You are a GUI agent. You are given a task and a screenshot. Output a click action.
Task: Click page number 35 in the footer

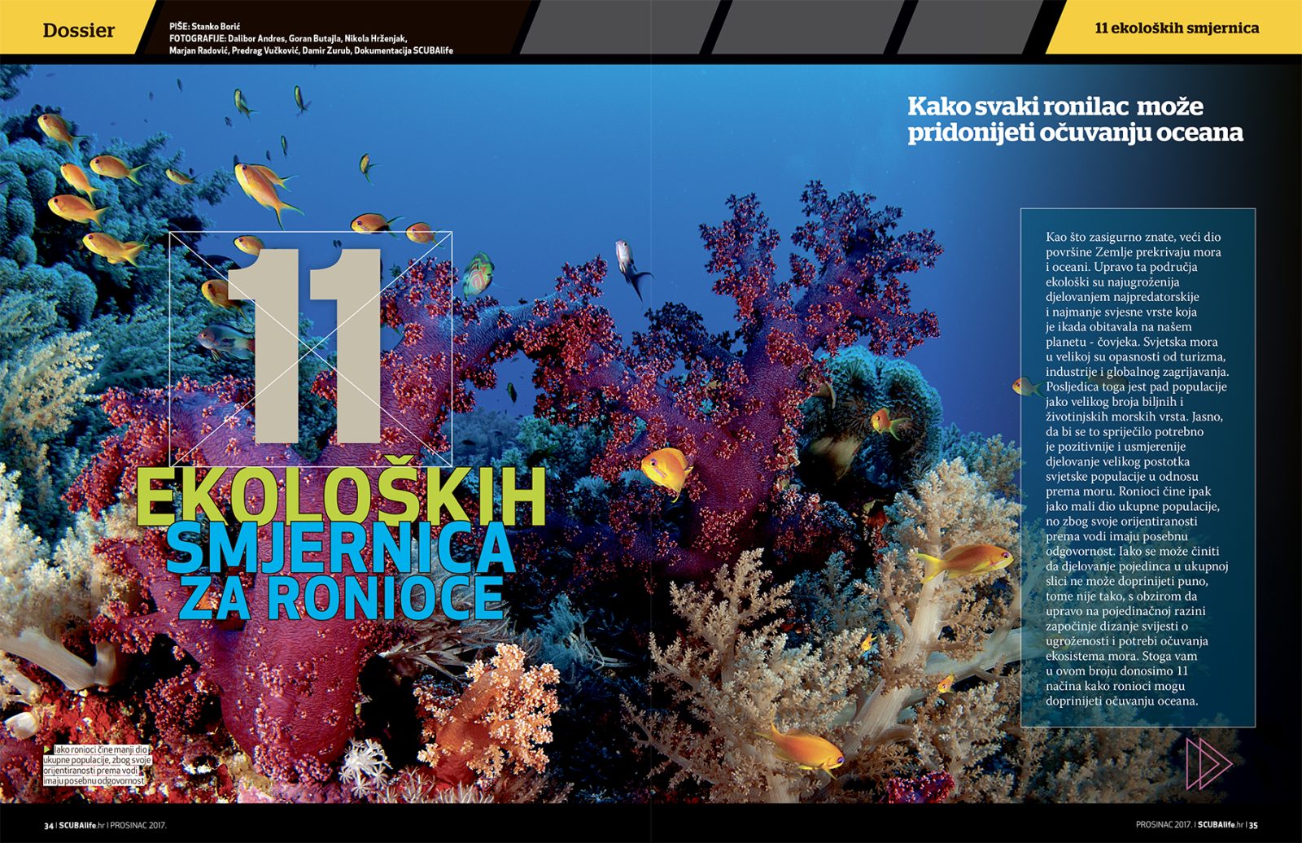coord(1253,824)
